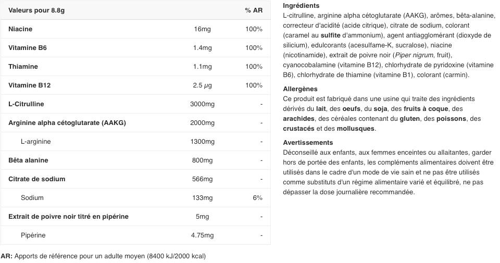Screen dimensions: 500x263
Task: Click the L-Citrulline row label
Action: click(26, 104)
